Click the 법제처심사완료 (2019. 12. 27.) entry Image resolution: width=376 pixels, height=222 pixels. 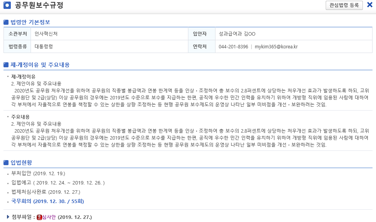point(46,192)
